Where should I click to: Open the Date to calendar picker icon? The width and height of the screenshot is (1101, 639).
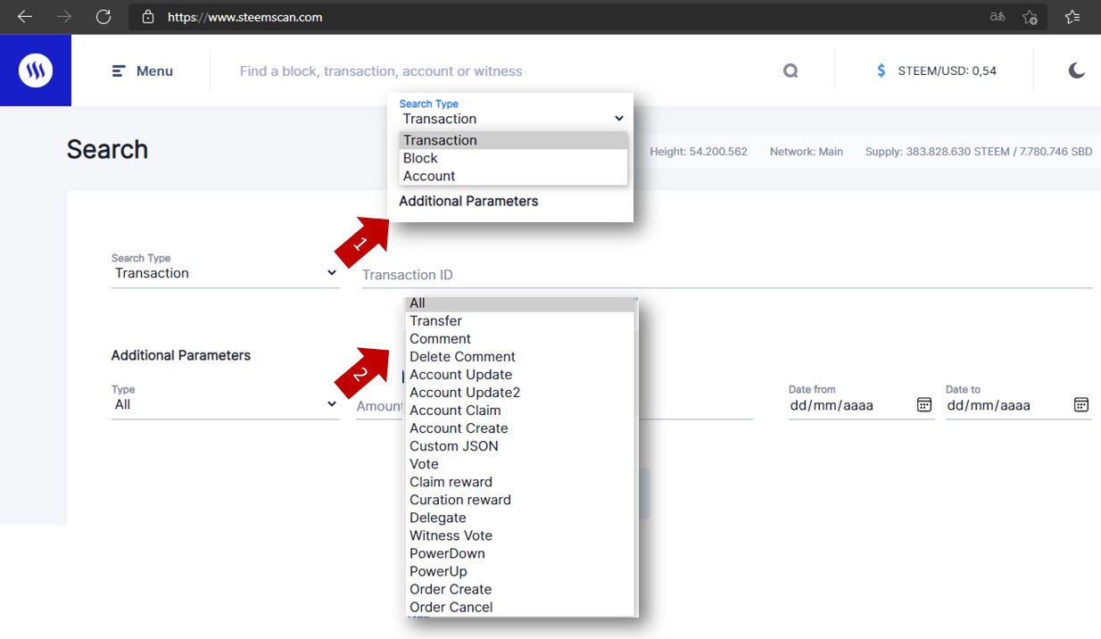point(1081,405)
